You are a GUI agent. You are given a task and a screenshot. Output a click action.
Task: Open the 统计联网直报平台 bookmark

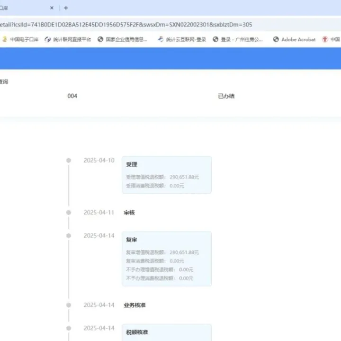tap(68, 39)
